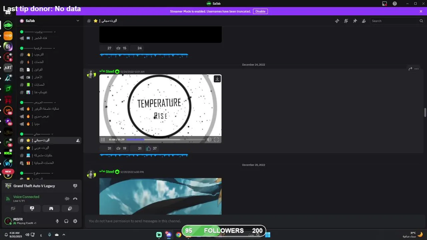Screen dimensions: 427x240
Task: Open the الحسابات channel
Action: [x=50, y=85]
